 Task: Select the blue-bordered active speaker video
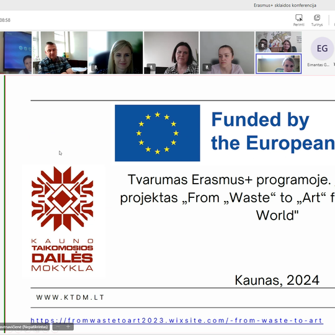pyautogui.click(x=279, y=64)
